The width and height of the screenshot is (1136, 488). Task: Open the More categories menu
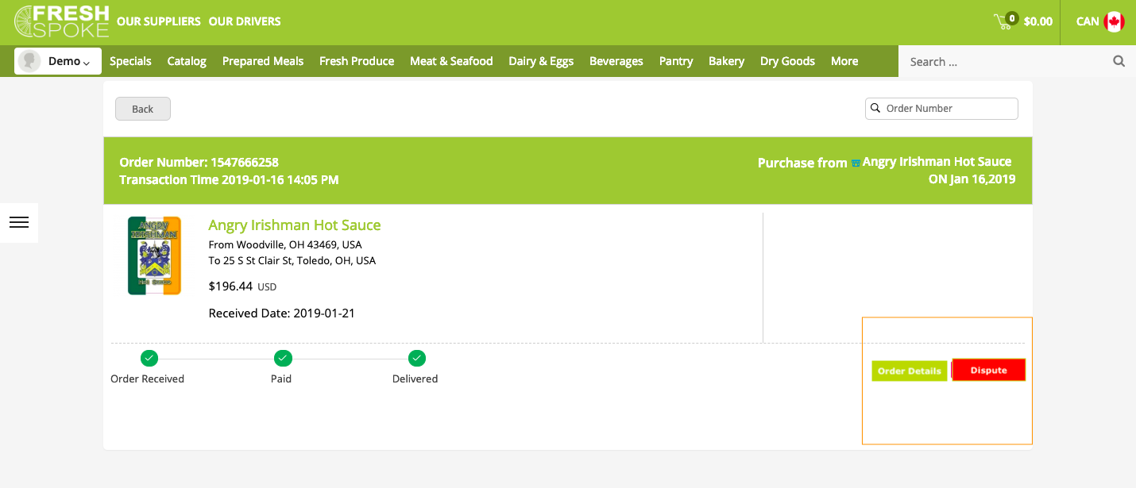coord(844,61)
